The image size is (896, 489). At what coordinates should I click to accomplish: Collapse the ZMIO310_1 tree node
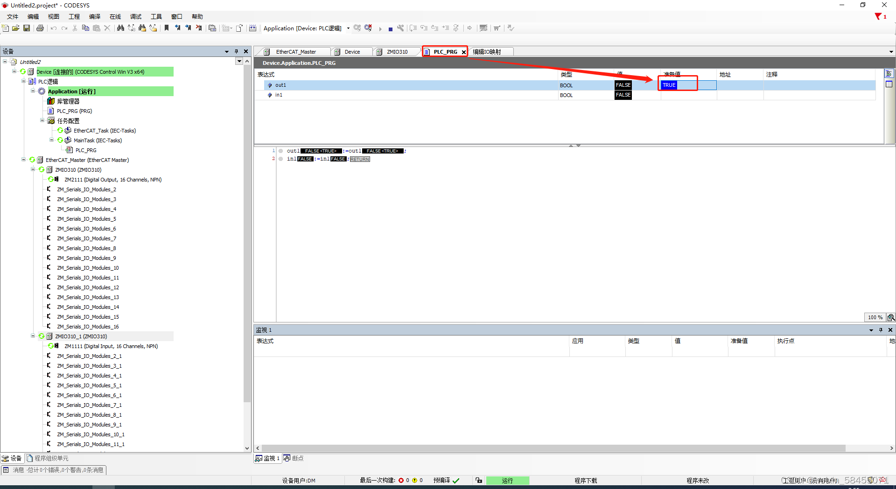click(33, 336)
